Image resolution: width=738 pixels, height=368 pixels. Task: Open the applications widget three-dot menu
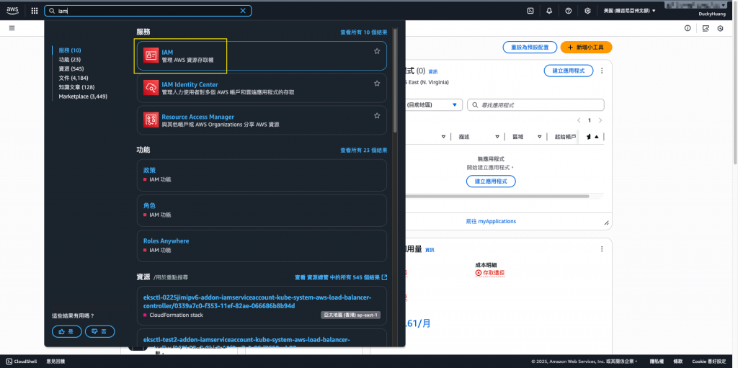tap(602, 71)
